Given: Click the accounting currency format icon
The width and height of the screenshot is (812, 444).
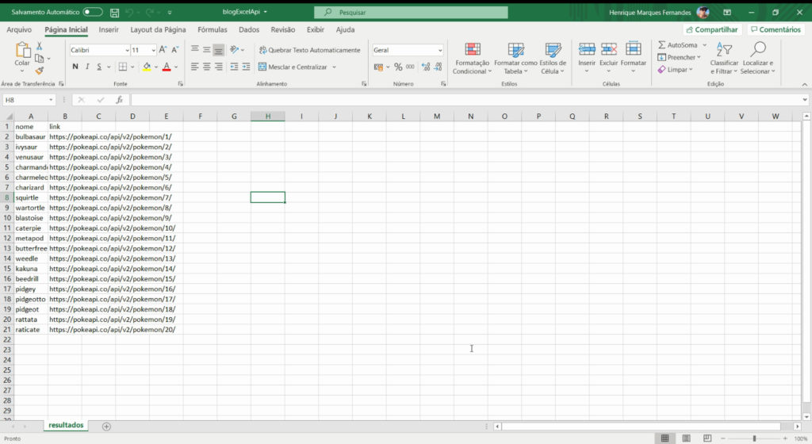Looking at the screenshot, I should pyautogui.click(x=378, y=67).
